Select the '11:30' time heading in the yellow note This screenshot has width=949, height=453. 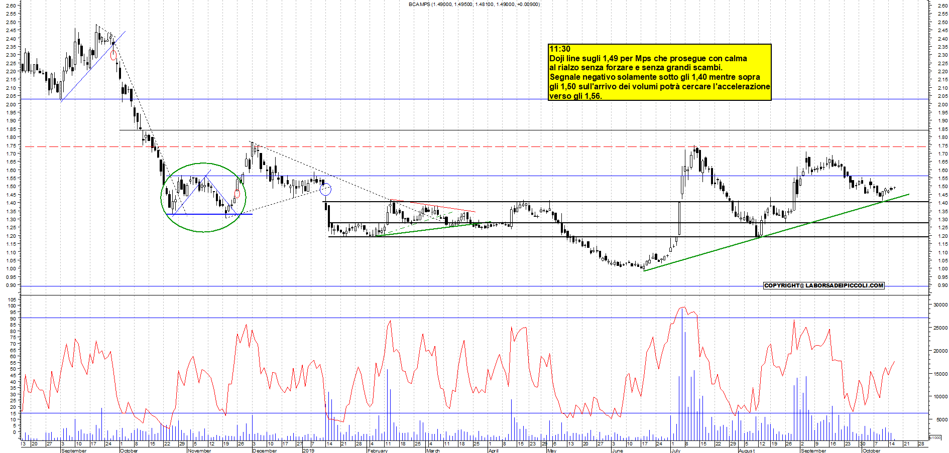(x=560, y=49)
